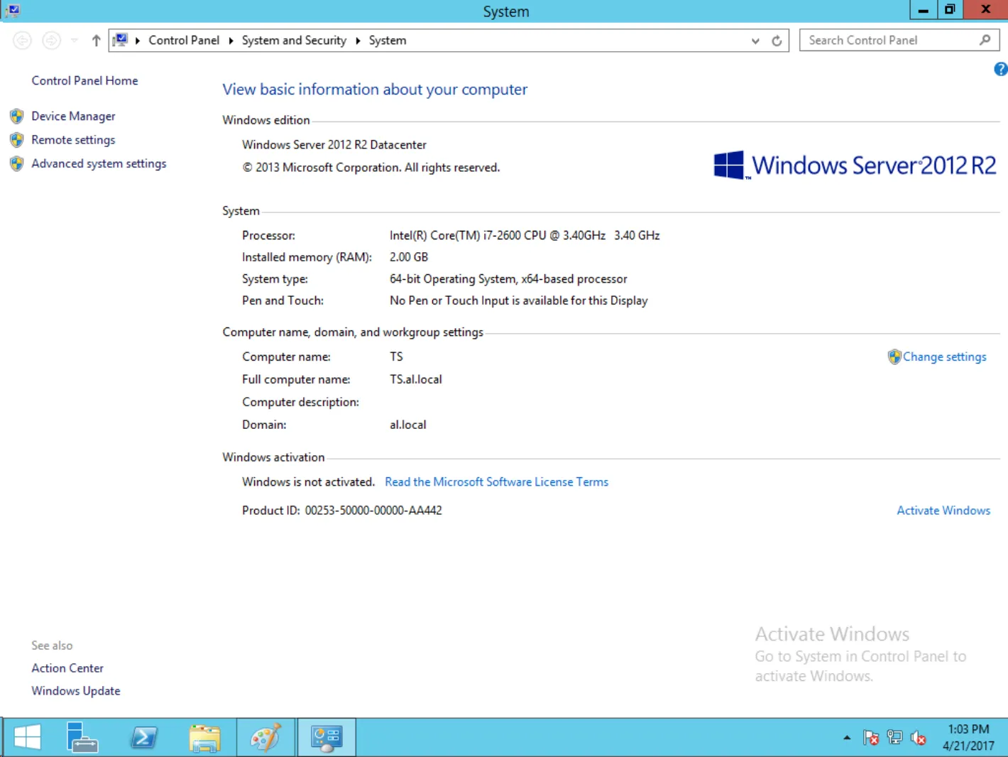Click the network tray icon
The image size is (1008, 757).
pos(894,739)
